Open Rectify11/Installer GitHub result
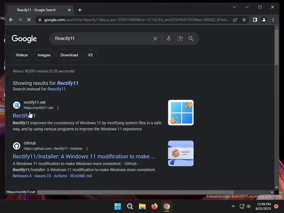 coord(84,156)
